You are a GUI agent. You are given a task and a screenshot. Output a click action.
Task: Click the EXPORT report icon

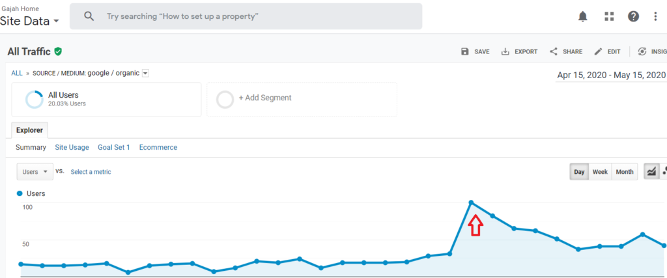(x=505, y=51)
